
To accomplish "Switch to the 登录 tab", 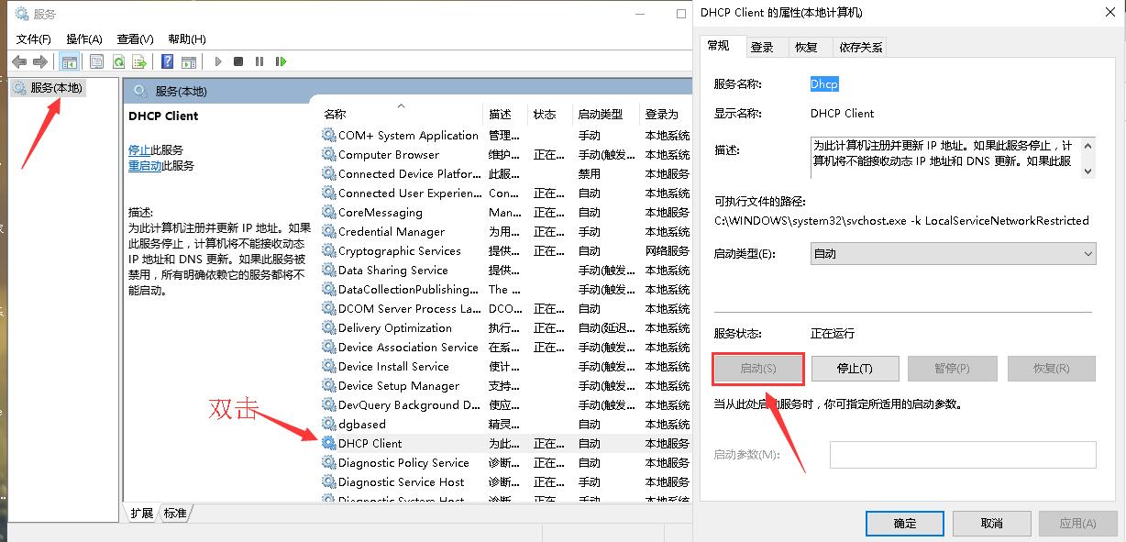I will point(762,47).
